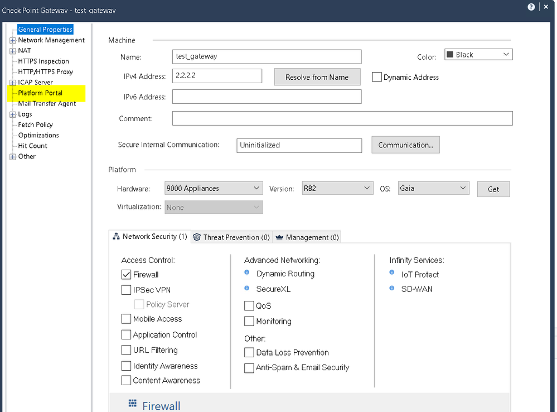
Task: Toggle the Dynamic Address checkbox
Action: 376,77
